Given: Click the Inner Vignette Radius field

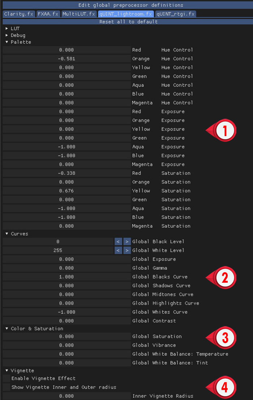Looking at the screenshot, I should (x=67, y=396).
